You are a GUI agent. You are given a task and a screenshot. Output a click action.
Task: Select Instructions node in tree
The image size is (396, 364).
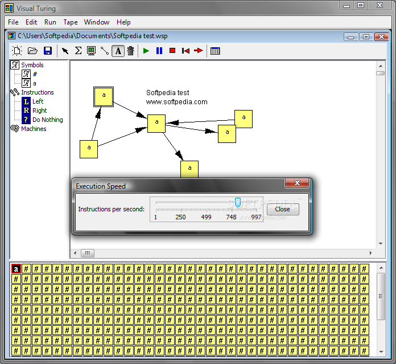pyautogui.click(x=38, y=92)
